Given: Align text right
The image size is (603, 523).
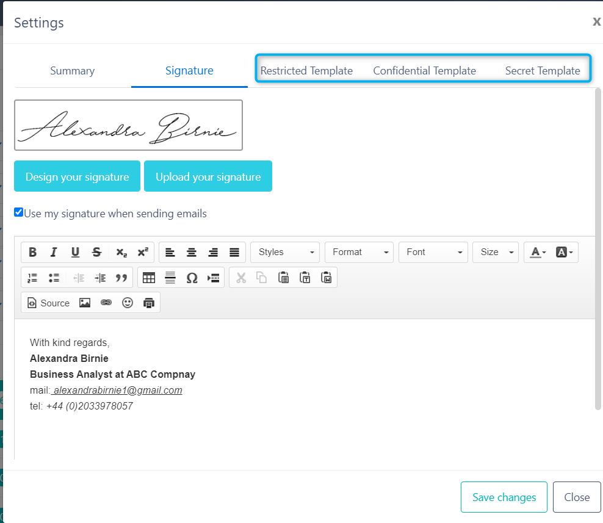Looking at the screenshot, I should point(213,252).
